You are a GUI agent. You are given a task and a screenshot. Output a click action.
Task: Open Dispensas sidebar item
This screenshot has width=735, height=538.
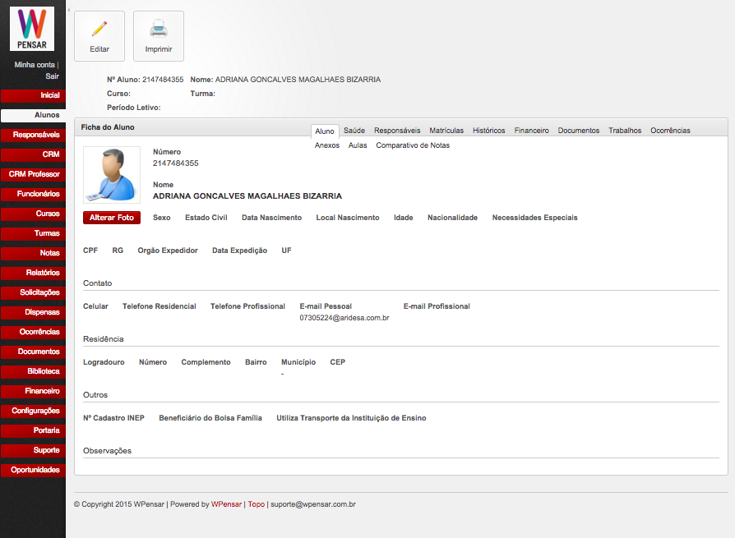(33, 312)
